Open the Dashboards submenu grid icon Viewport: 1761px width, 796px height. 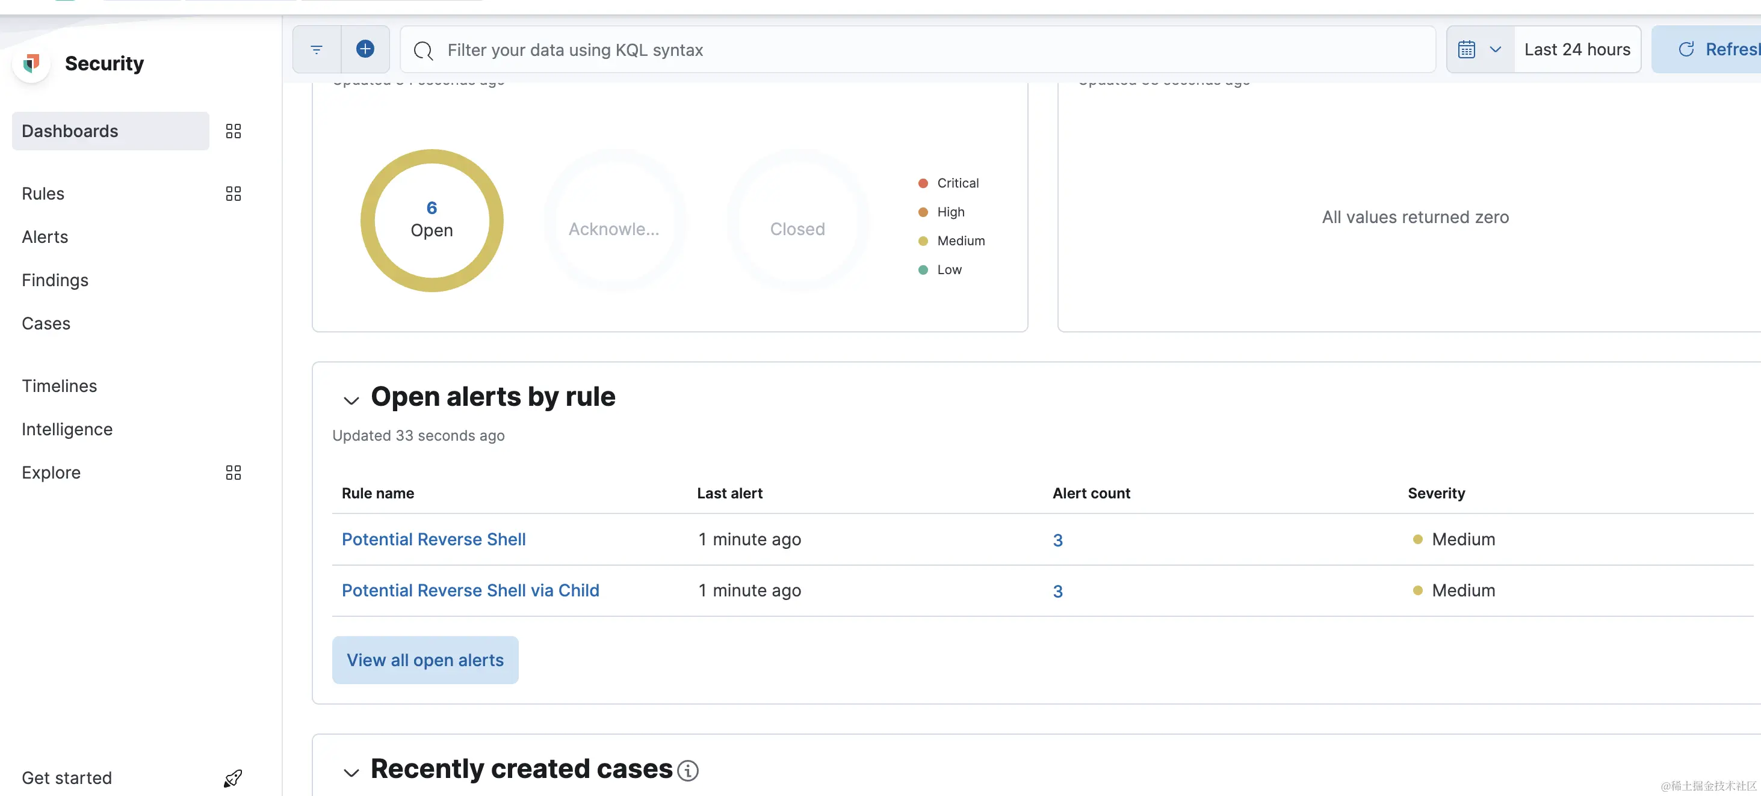233,131
